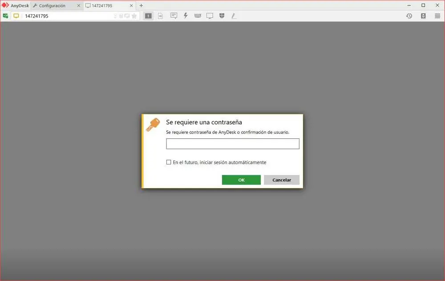Screen dimensions: 445x281
Task: Open the file transfer icon
Action: pos(160,16)
